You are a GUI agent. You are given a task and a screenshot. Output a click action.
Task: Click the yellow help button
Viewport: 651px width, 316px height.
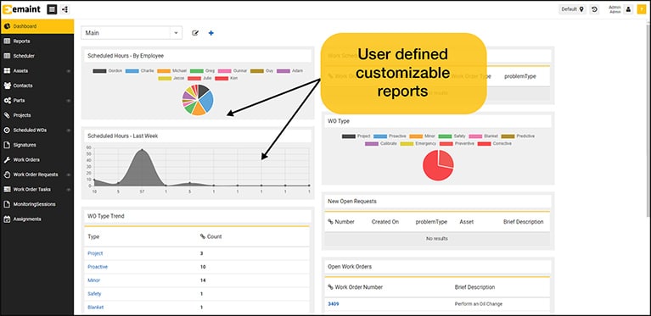[641, 9]
